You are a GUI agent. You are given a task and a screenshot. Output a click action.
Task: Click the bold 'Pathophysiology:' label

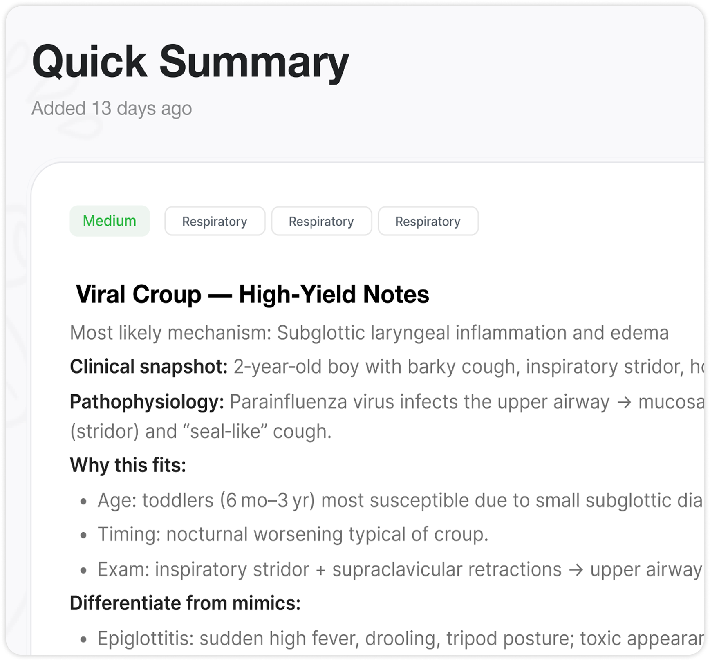point(147,402)
